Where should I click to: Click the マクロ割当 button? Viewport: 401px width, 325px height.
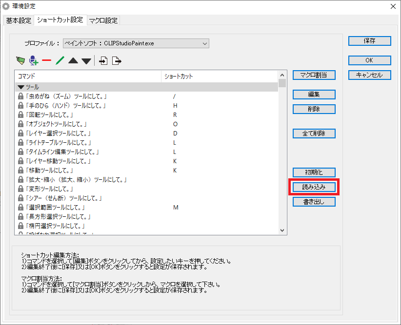click(314, 75)
